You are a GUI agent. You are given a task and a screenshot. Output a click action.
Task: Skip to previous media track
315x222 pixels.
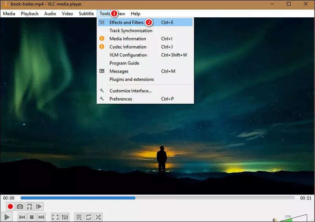pos(22,217)
